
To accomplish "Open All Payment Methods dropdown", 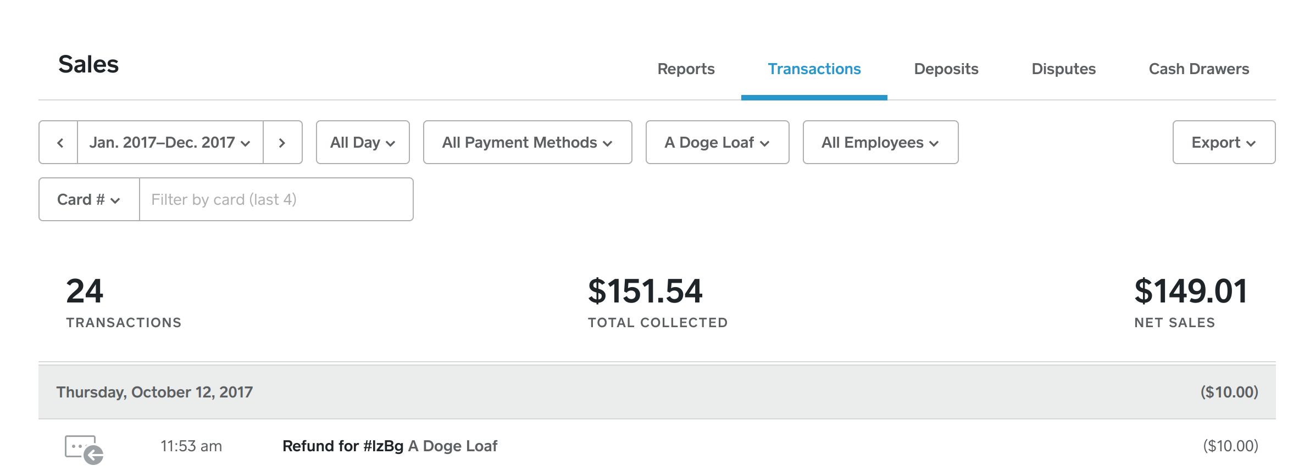I will click(x=527, y=143).
